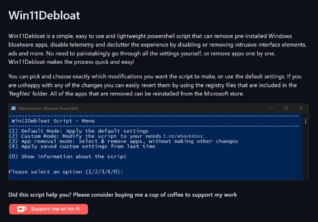Image resolution: width=318 pixels, height=222 pixels.
Task: Close the Administrator PowerShell window
Action: click(300, 108)
